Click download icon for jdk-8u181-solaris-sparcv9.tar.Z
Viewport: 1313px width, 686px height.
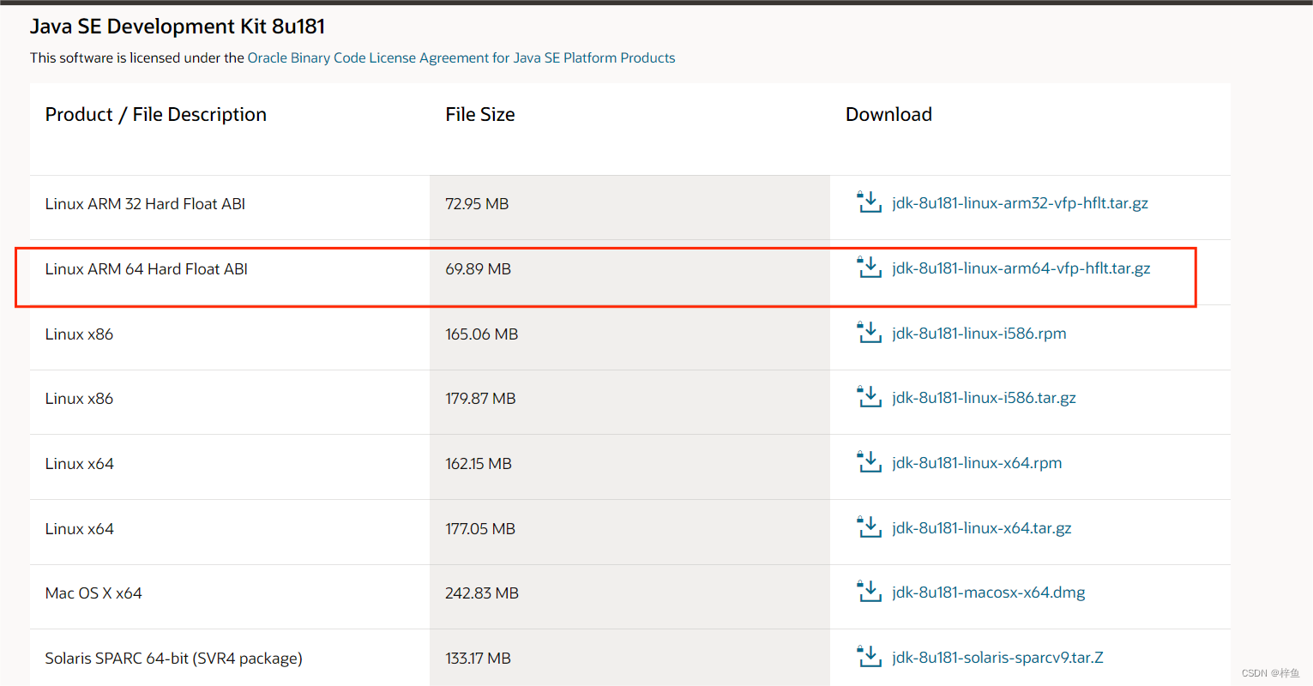point(870,657)
